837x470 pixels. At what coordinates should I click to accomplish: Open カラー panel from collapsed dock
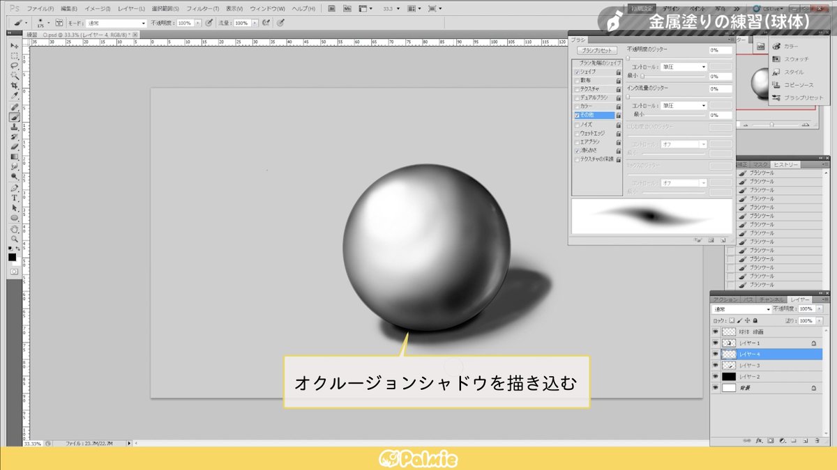(790, 46)
